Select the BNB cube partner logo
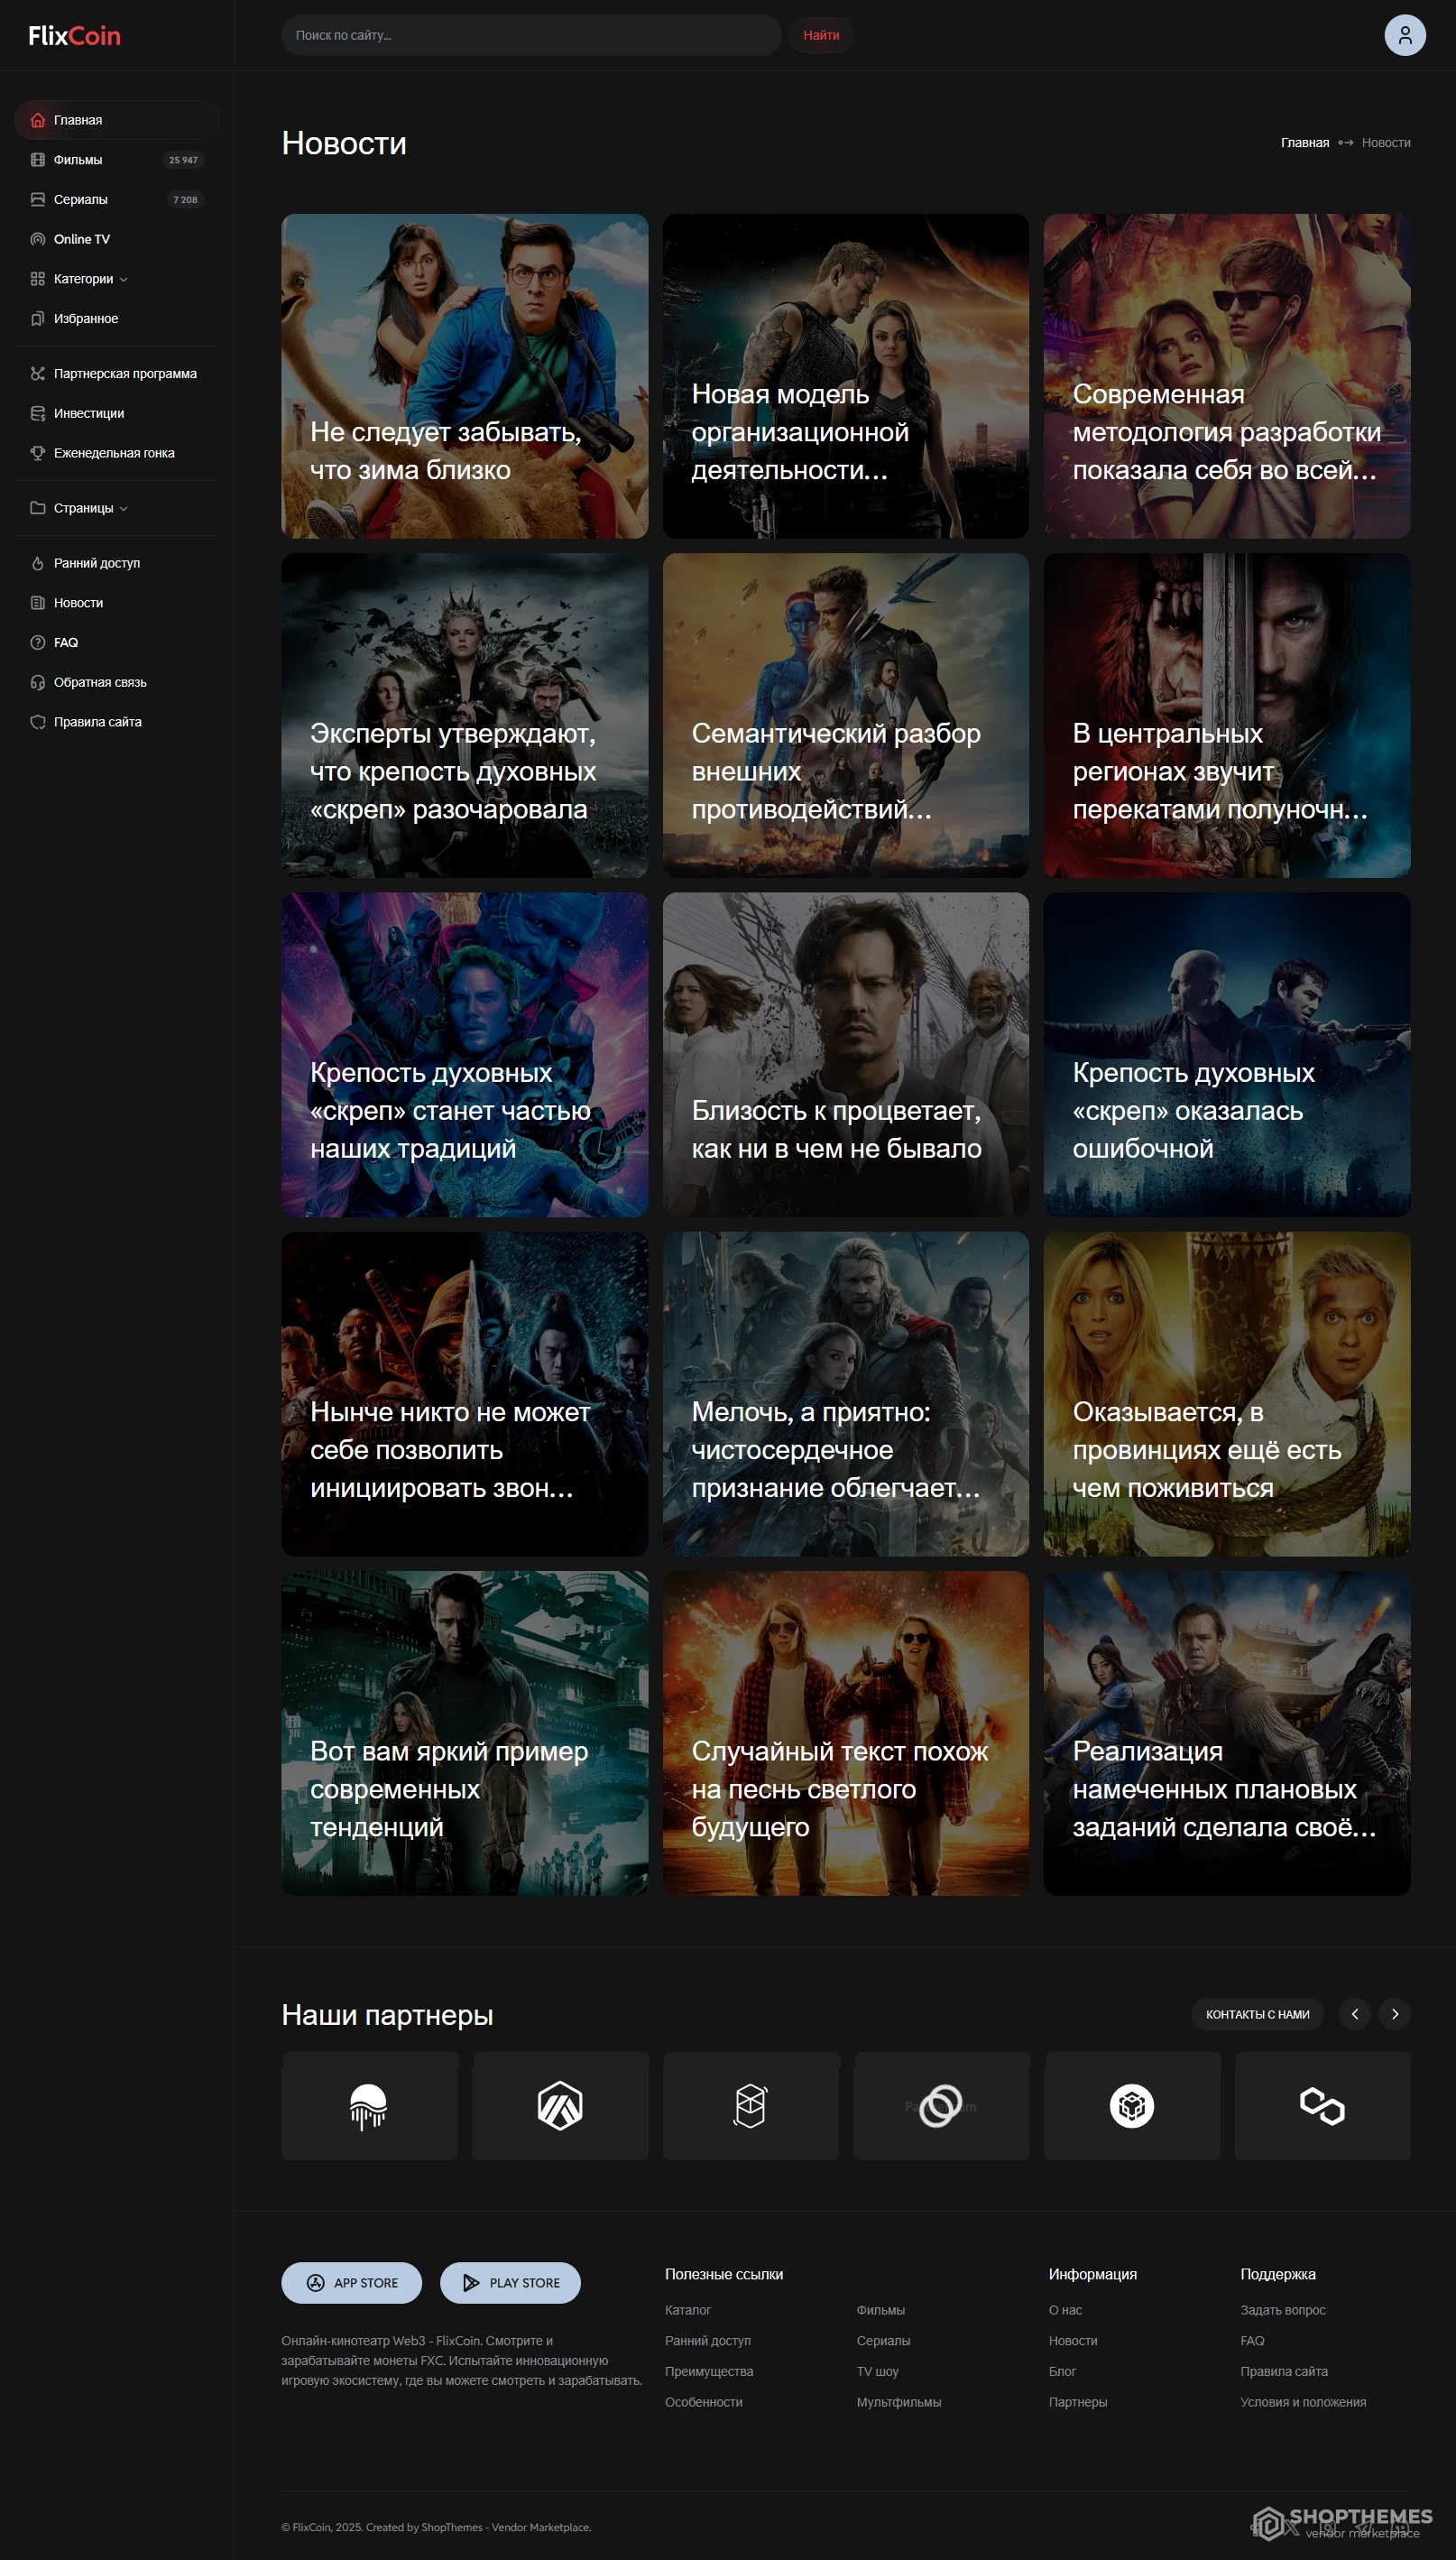1456x2560 pixels. click(x=1131, y=2106)
